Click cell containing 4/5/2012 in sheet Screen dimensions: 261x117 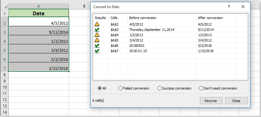(39, 22)
